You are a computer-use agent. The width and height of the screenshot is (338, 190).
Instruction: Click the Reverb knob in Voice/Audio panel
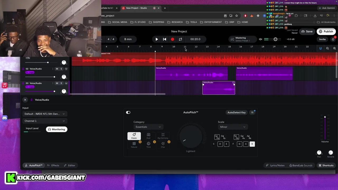coord(331,153)
